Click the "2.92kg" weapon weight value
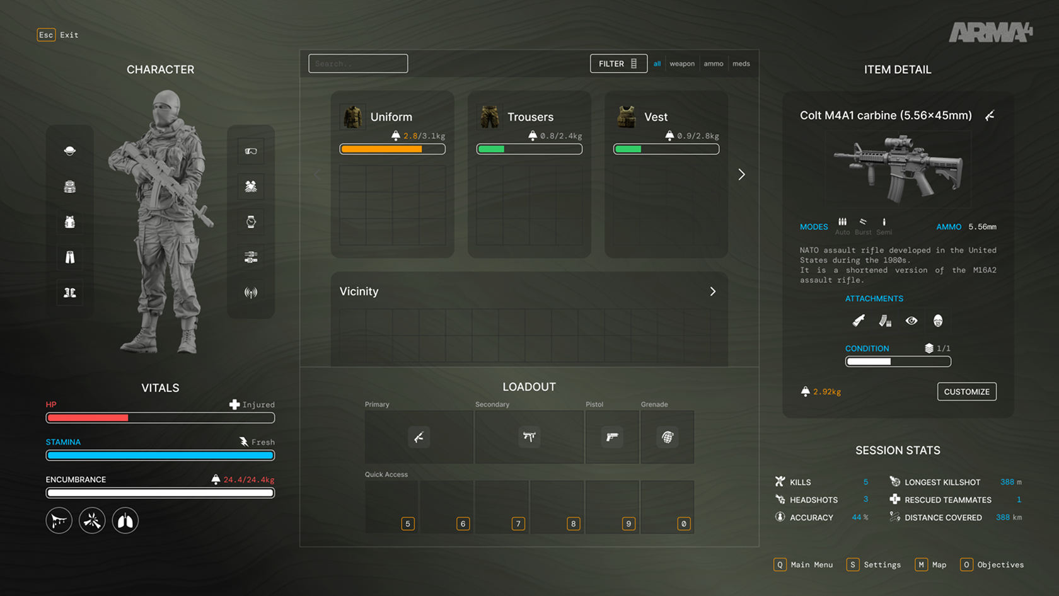 point(827,392)
